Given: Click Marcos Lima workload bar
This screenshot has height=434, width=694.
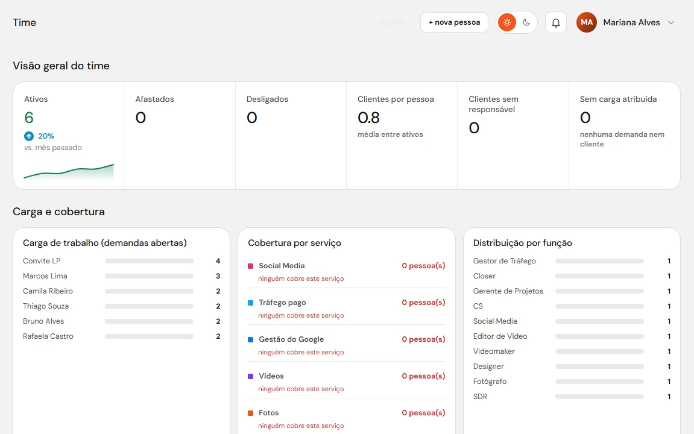Looking at the screenshot, I should click(149, 276).
